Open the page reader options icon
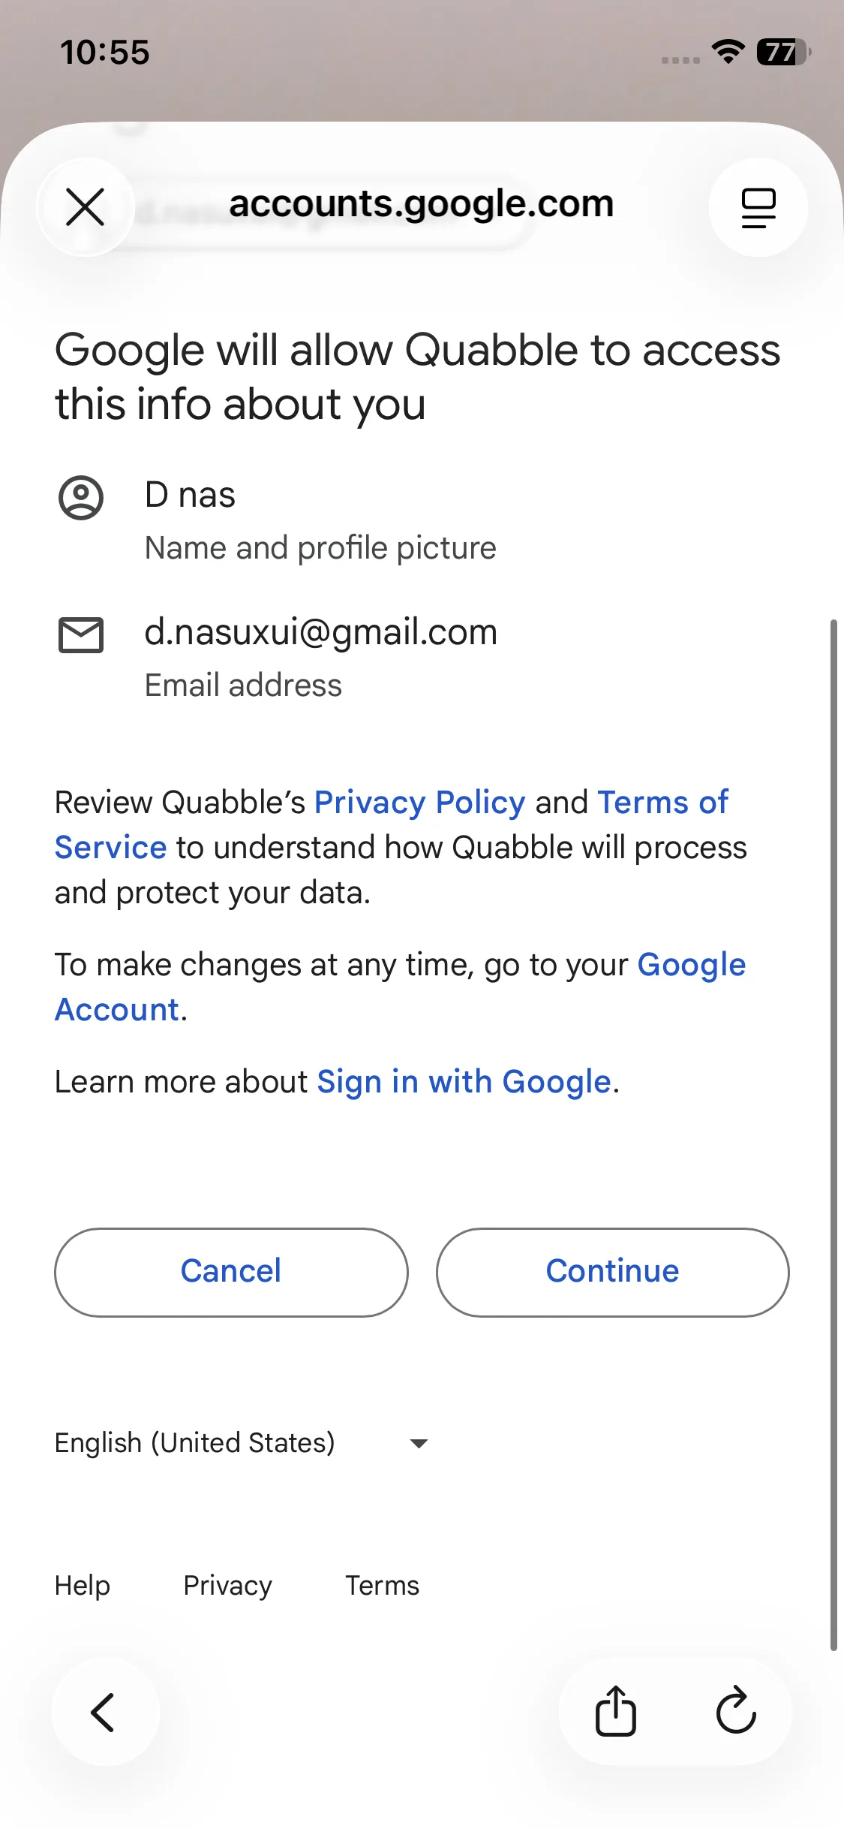The height and width of the screenshot is (1829, 844). tap(758, 207)
